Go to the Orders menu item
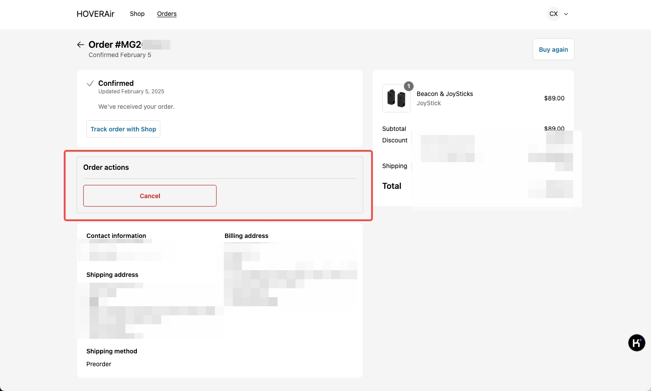 point(167,14)
